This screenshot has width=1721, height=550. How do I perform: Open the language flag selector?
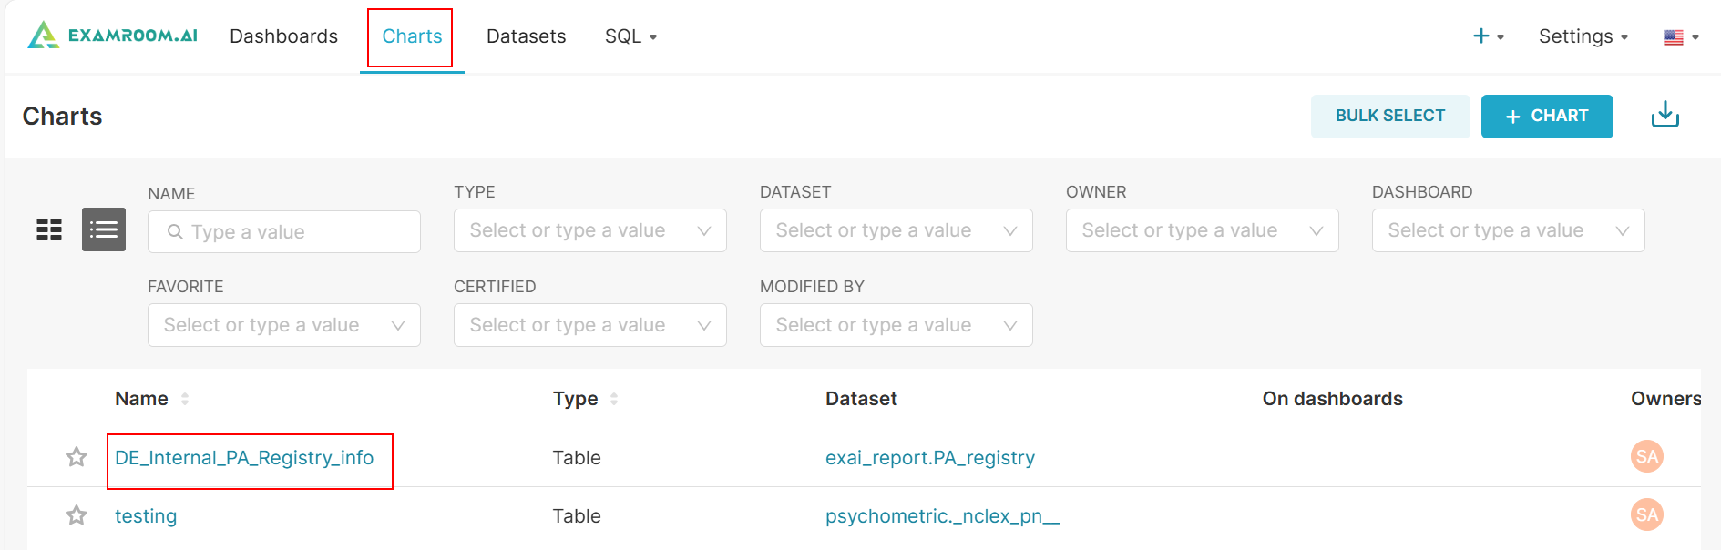[x=1680, y=37]
